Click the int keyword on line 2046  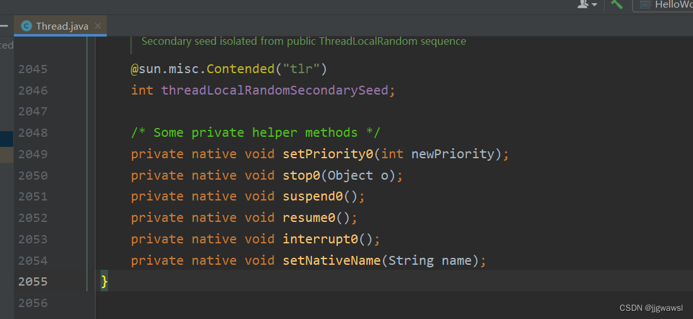(x=142, y=90)
